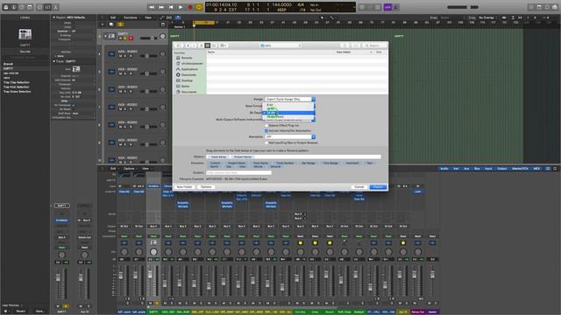This screenshot has height=315, width=561.
Task: Start playback with the Play button
Action: tap(181, 7)
